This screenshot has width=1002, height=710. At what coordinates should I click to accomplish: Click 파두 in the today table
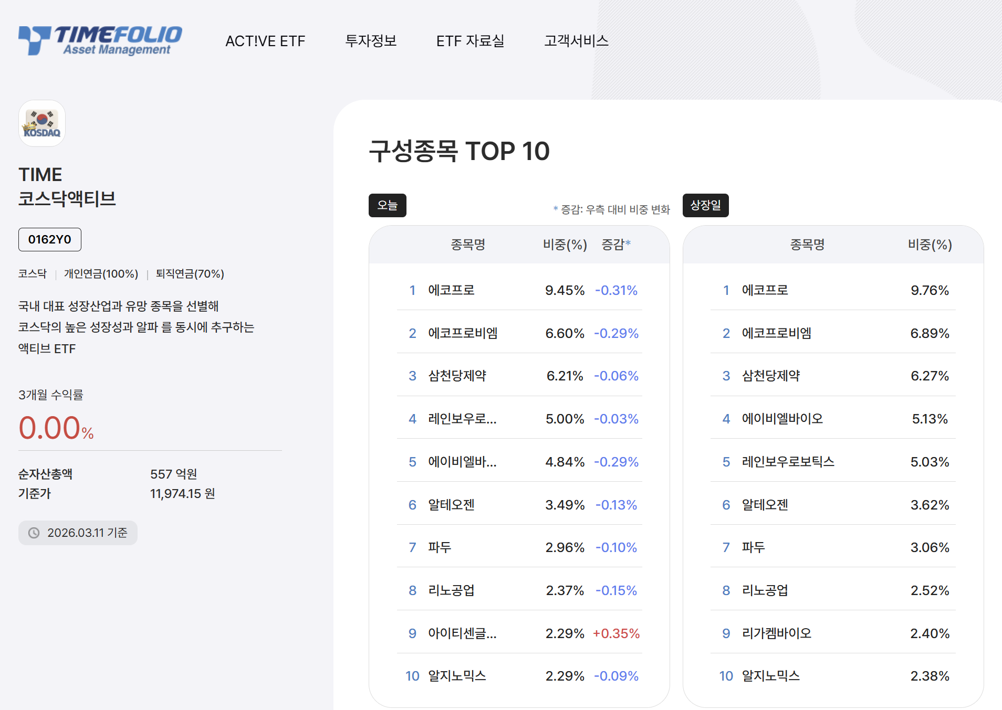[x=440, y=547]
